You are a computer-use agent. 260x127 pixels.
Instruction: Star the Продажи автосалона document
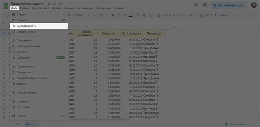coord(49,4)
